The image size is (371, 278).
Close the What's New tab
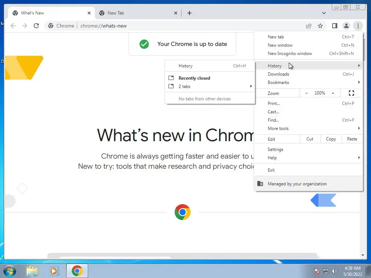(x=89, y=13)
